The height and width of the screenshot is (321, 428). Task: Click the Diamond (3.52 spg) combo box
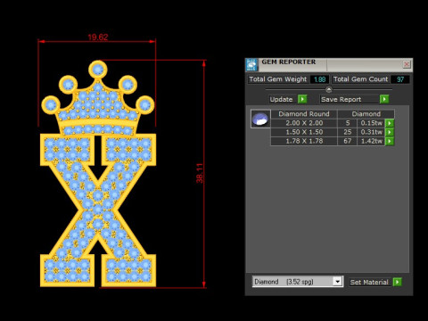pos(298,281)
